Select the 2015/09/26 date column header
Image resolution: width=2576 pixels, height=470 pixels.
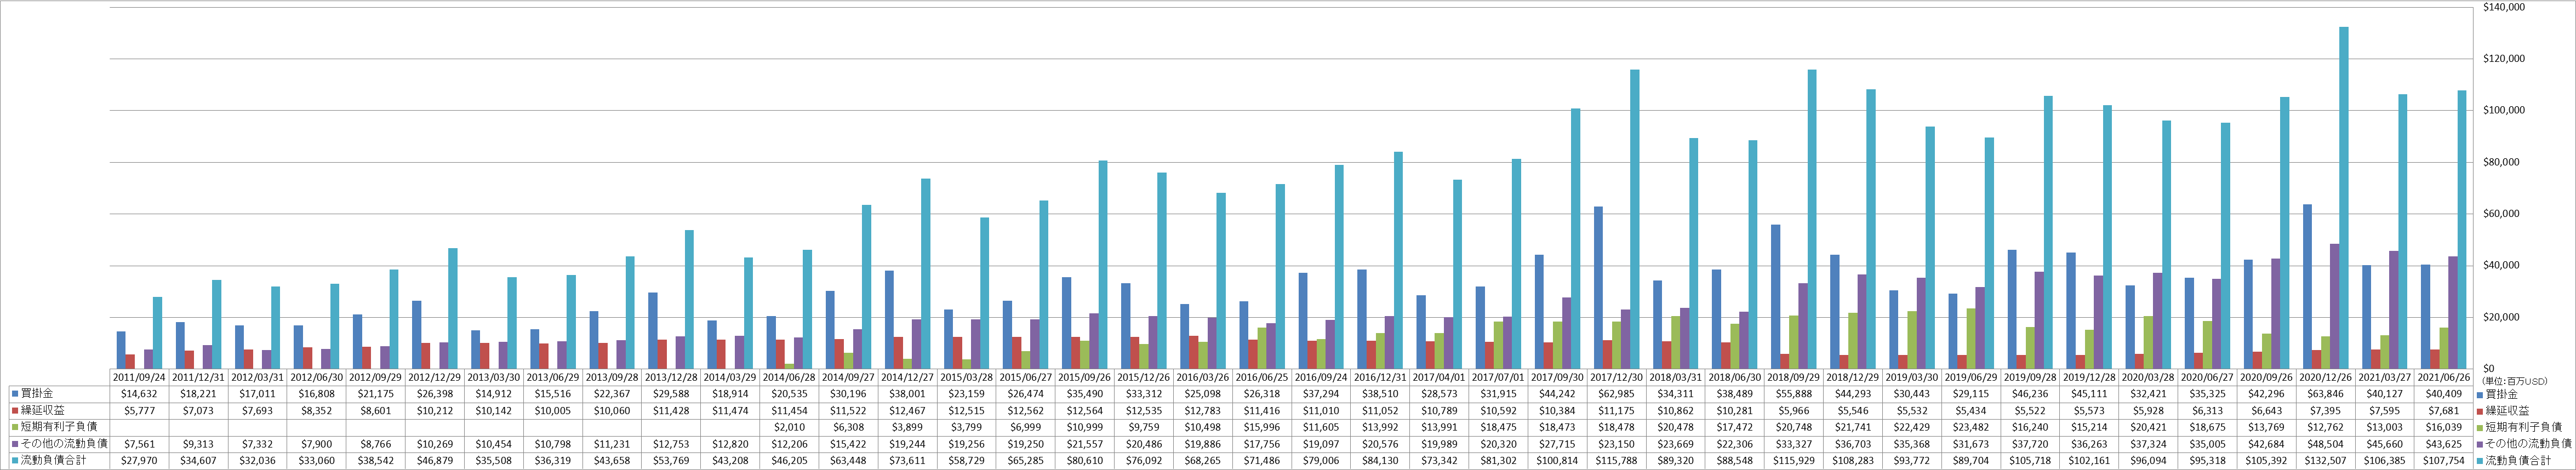point(1084,378)
